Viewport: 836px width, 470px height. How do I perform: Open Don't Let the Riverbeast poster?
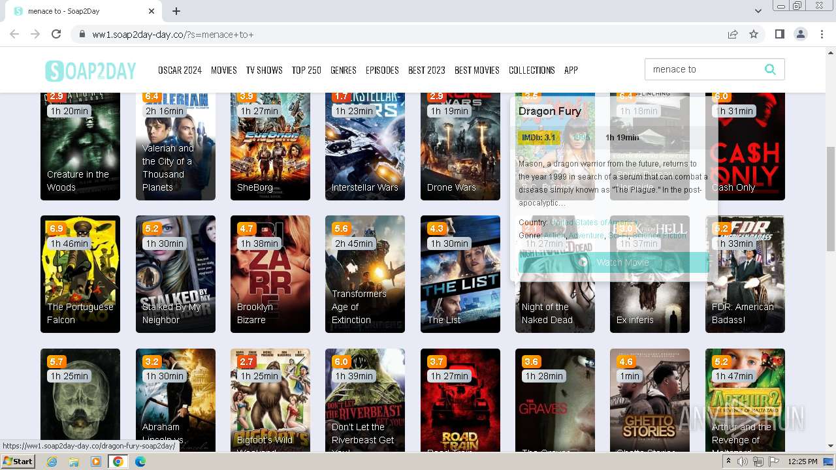tap(365, 401)
